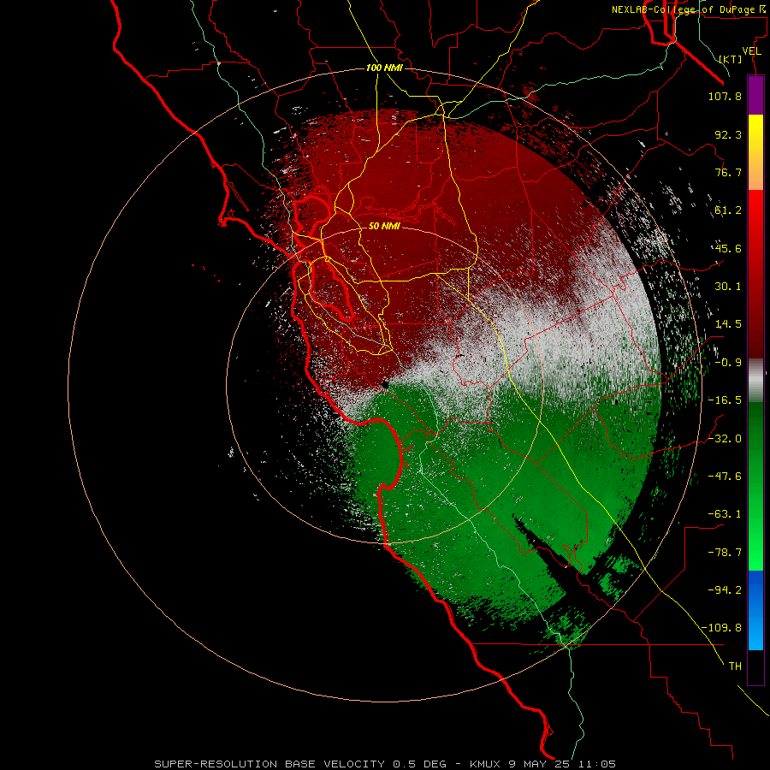This screenshot has height=770, width=770.
Task: Click the -63.1 velocity scale value
Action: [x=725, y=514]
